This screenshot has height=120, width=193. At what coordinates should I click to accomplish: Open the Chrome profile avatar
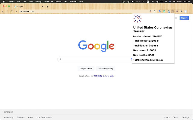point(186,11)
